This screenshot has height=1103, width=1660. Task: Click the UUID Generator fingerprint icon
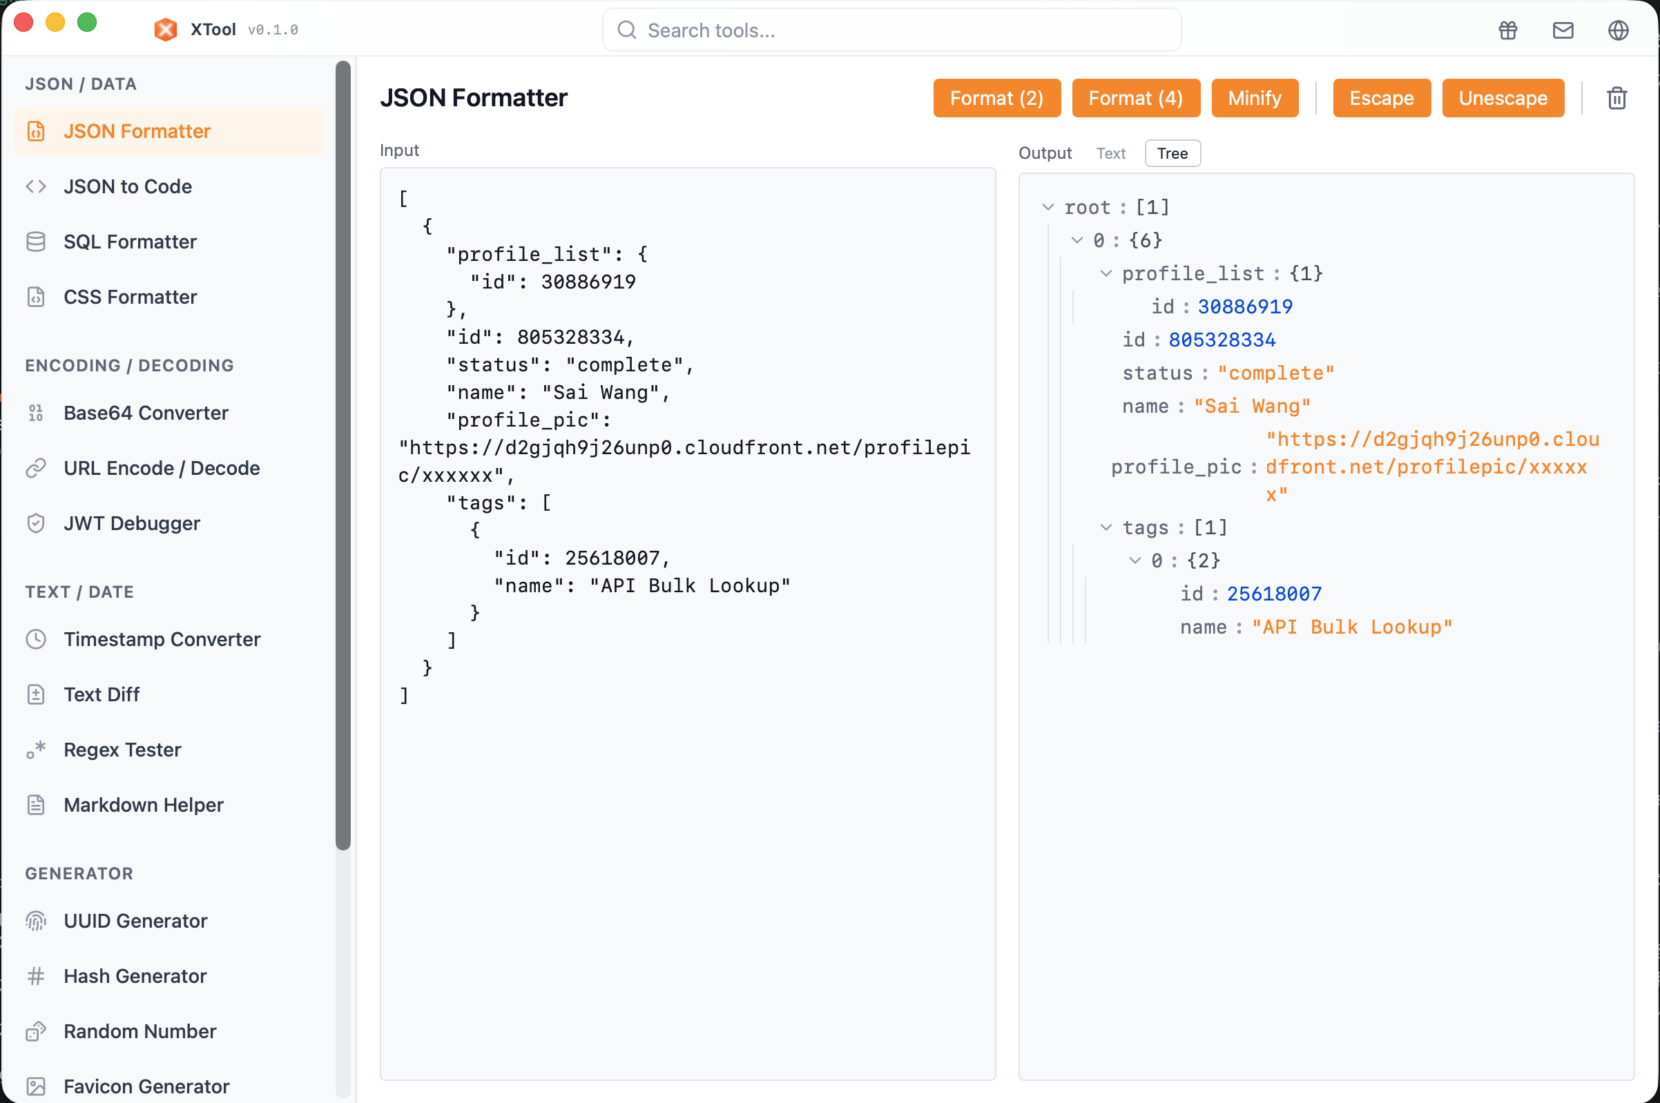(36, 921)
